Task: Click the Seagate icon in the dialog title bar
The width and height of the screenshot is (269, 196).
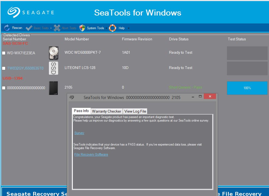Action: (72, 97)
